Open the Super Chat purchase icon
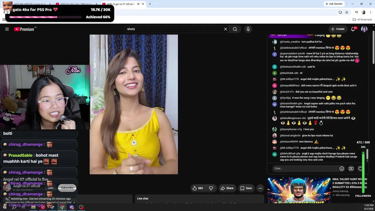Image resolution: width=375 pixels, height=211 pixels. coord(351,169)
